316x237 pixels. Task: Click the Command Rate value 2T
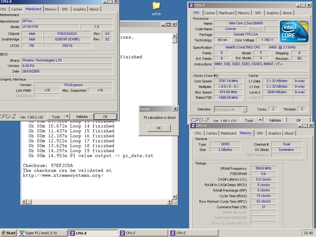coord(264,207)
